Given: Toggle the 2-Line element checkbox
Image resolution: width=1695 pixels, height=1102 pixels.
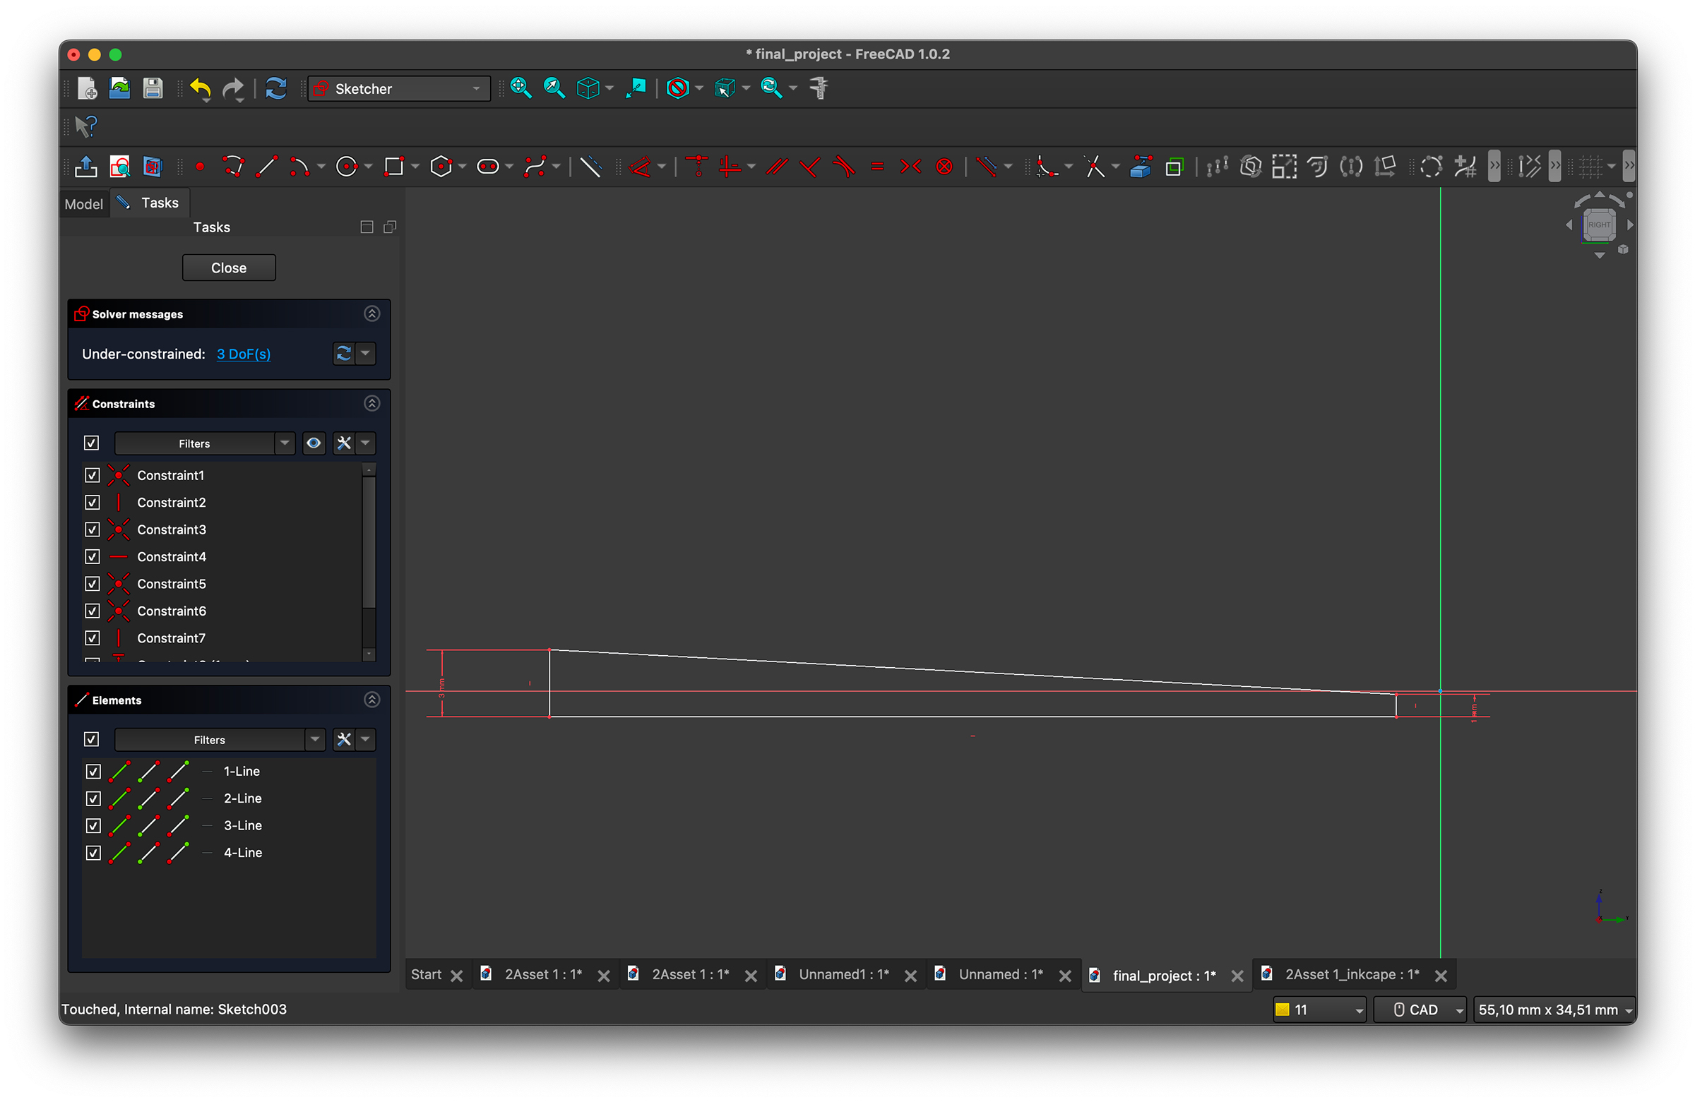Looking at the screenshot, I should 93,798.
